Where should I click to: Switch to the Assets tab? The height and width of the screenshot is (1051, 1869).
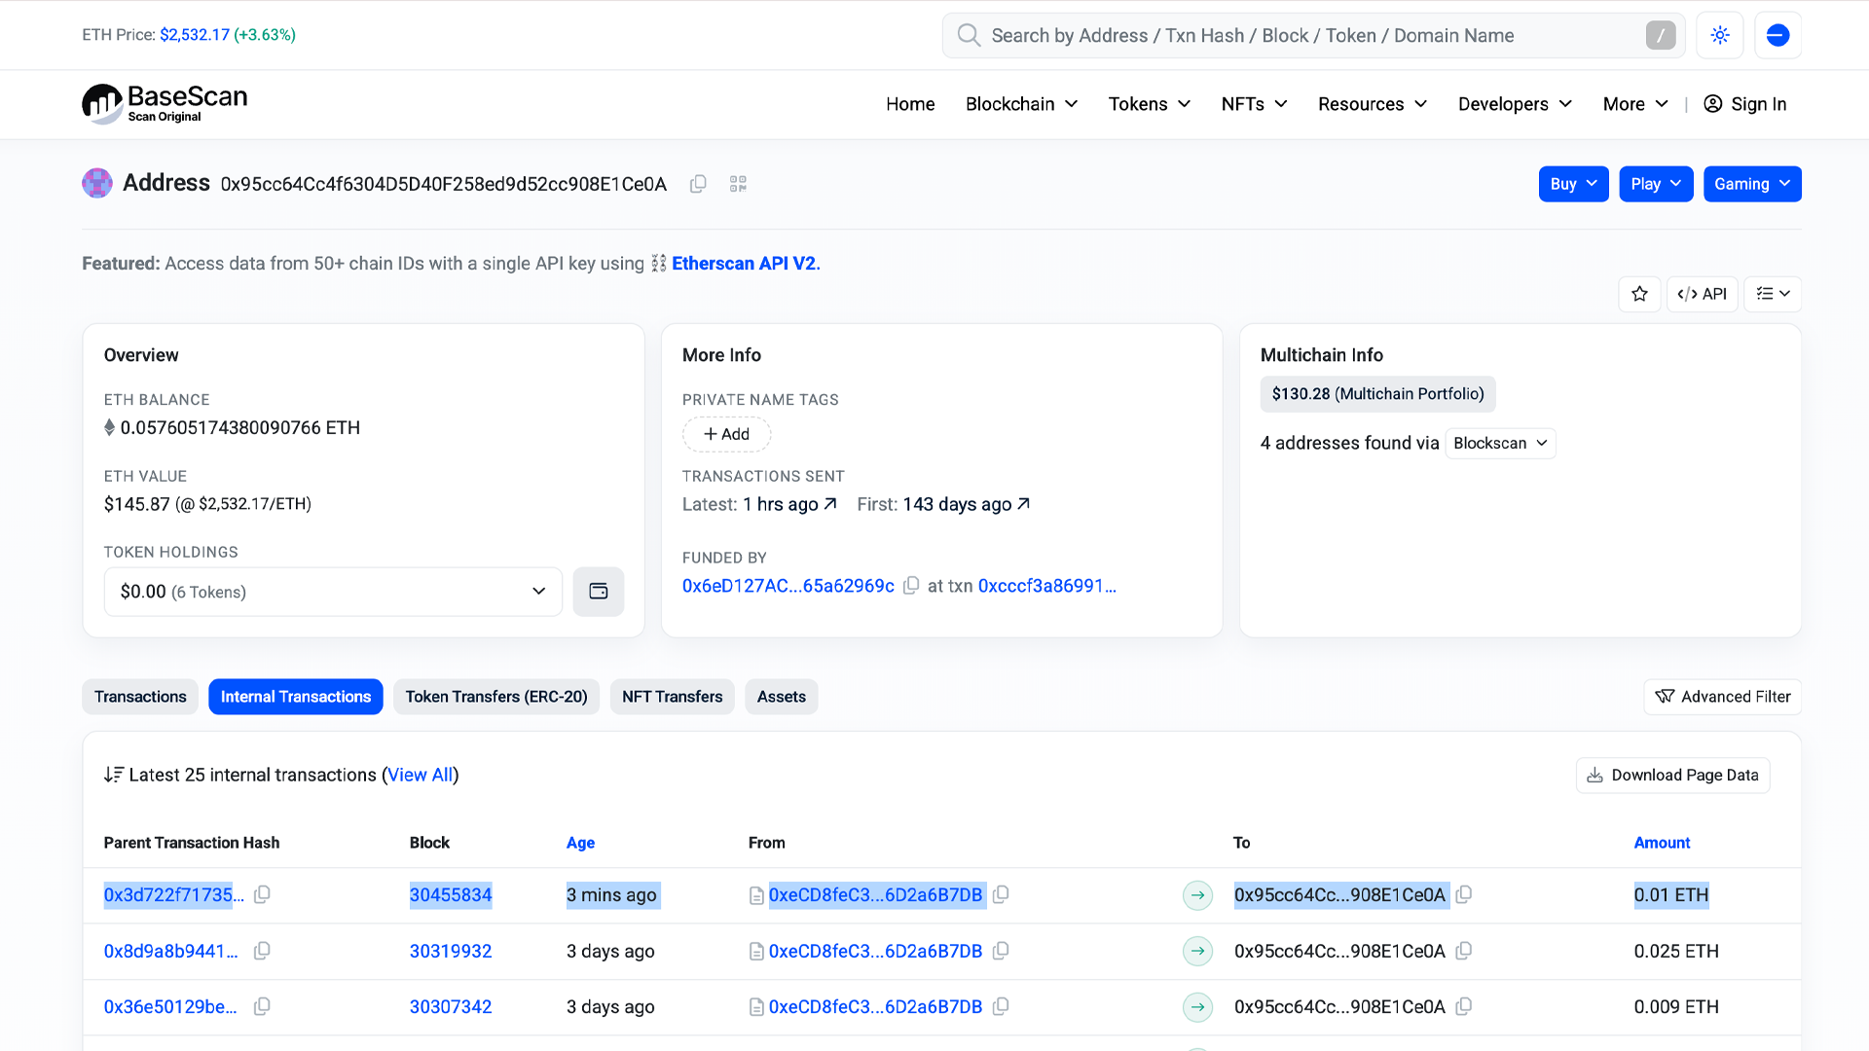[782, 697]
